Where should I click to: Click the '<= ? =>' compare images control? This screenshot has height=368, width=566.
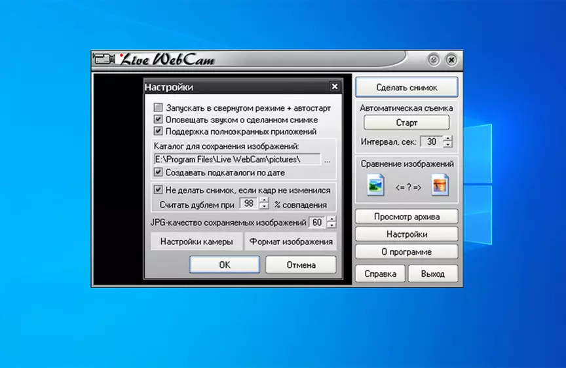point(408,187)
